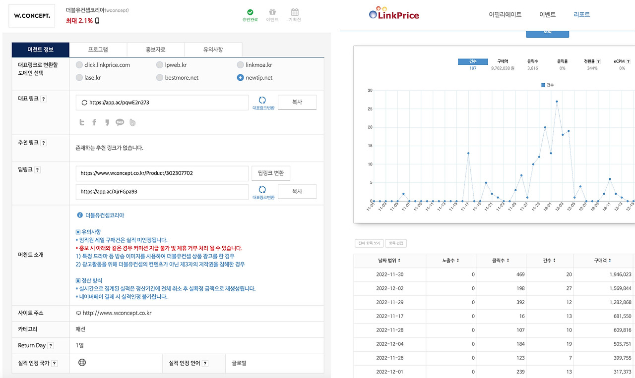Open help icon next to 추천 링크

pos(43,143)
